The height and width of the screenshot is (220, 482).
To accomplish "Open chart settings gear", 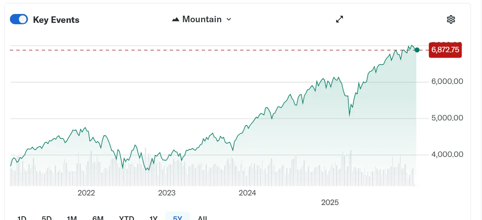I will click(x=451, y=19).
